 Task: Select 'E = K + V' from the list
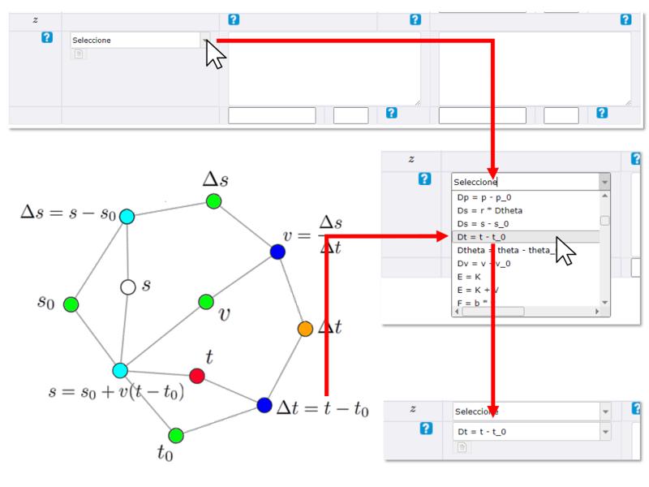click(526, 290)
